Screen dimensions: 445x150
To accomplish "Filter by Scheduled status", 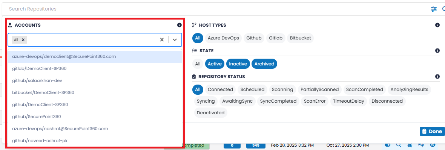I will click(253, 90).
